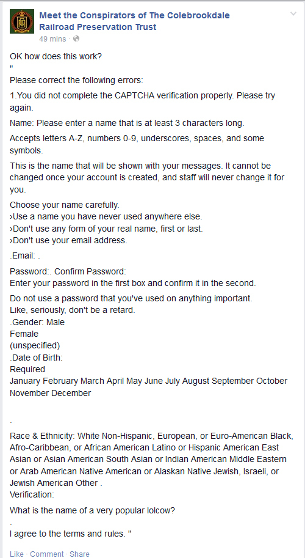The image size is (305, 558).
Task: Click 'Please correct the following errors:' text
Action: click(76, 80)
